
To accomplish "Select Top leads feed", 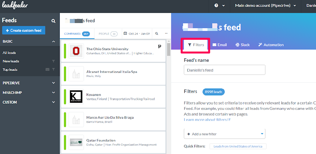I will pyautogui.click(x=10, y=70).
